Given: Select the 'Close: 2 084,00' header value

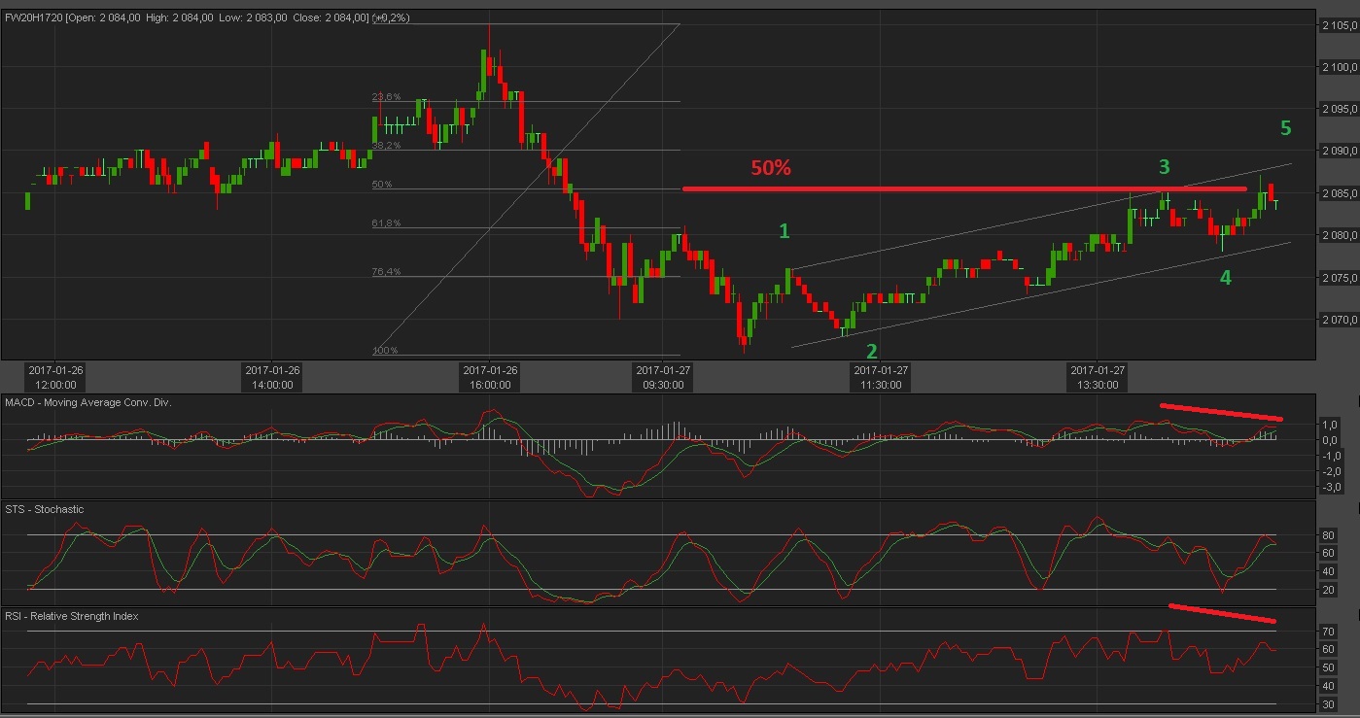Looking at the screenshot, I should [331, 17].
